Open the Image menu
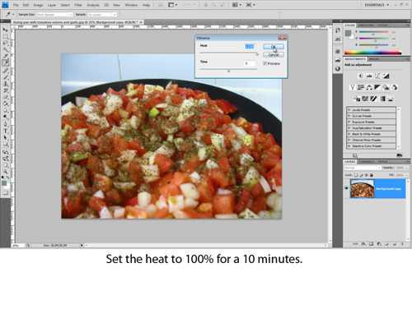 tap(38, 5)
